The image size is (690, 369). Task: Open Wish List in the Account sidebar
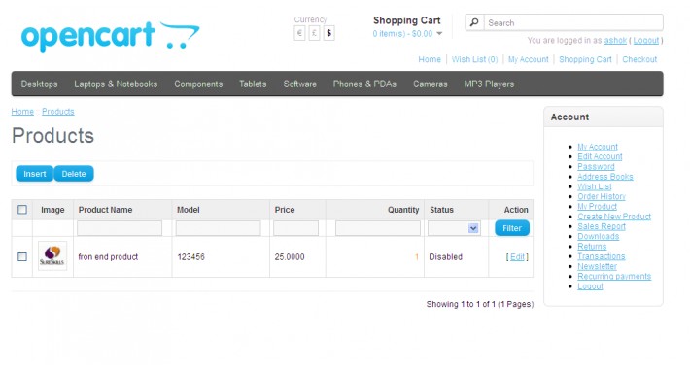(x=595, y=186)
